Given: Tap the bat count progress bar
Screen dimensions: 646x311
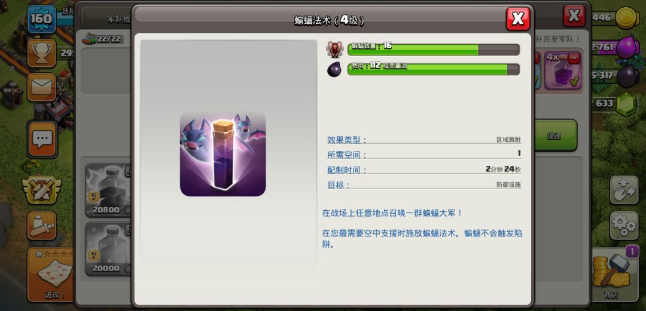Looking at the screenshot, I should click(x=433, y=49).
